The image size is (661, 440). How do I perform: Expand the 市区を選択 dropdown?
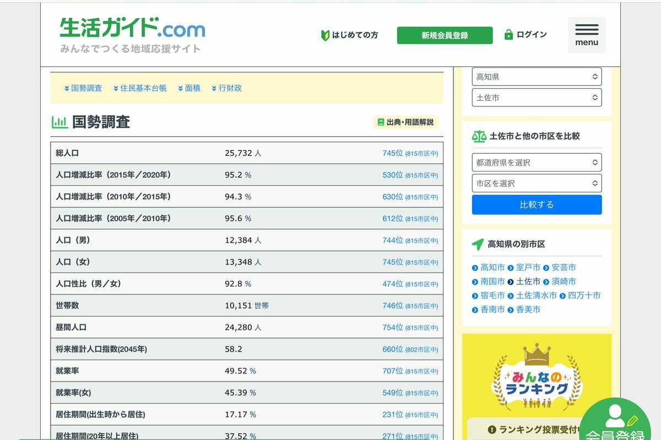(537, 183)
